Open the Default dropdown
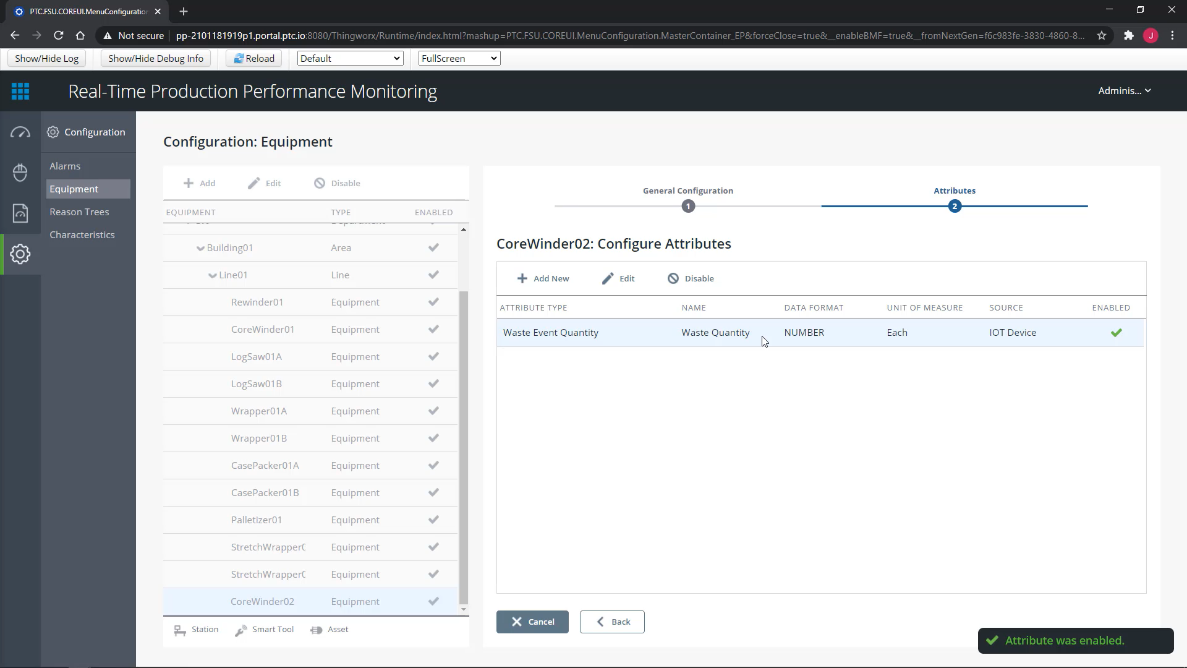This screenshot has height=668, width=1187. click(351, 58)
